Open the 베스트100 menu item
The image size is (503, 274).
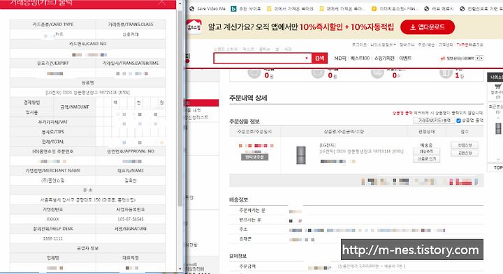click(x=360, y=59)
